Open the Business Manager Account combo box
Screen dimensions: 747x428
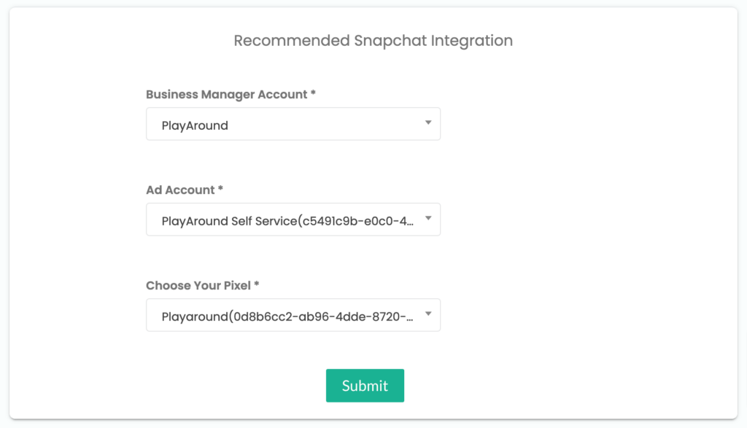tap(293, 124)
